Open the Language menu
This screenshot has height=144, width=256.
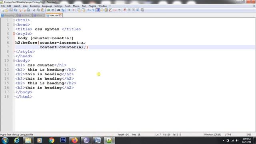pos(47,6)
